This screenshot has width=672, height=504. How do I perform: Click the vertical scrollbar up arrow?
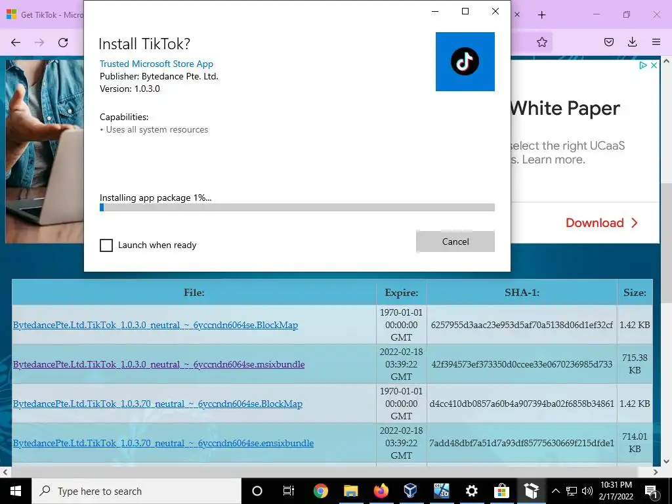coord(667,61)
